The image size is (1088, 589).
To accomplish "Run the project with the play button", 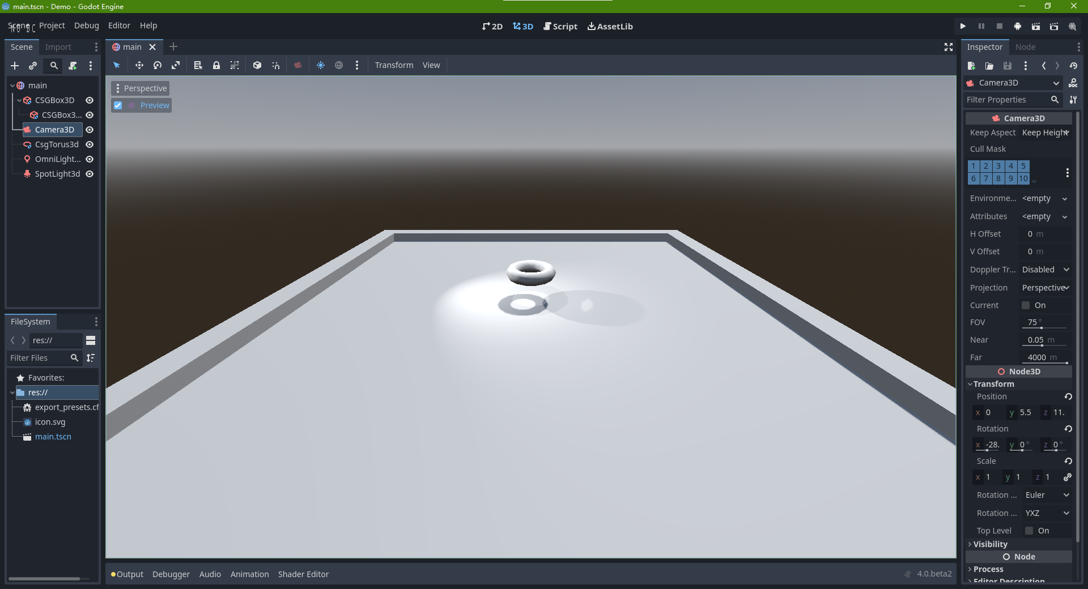I will (963, 26).
